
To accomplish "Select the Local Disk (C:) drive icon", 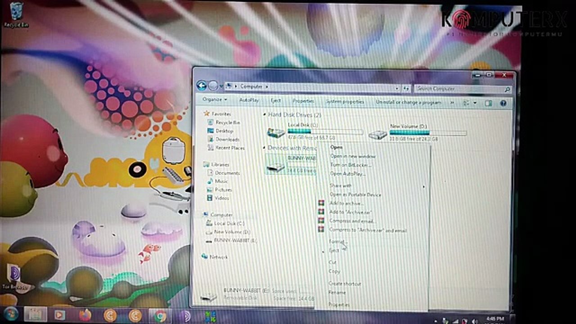I will point(276,132).
